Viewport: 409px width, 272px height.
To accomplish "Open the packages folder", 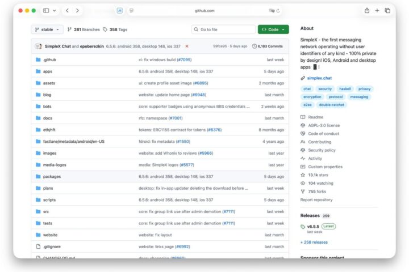I will pyautogui.click(x=52, y=176).
